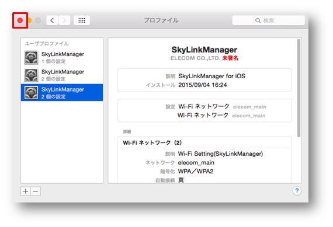
Task: Click ELECOM CO.,LTD. text
Action: [195, 58]
